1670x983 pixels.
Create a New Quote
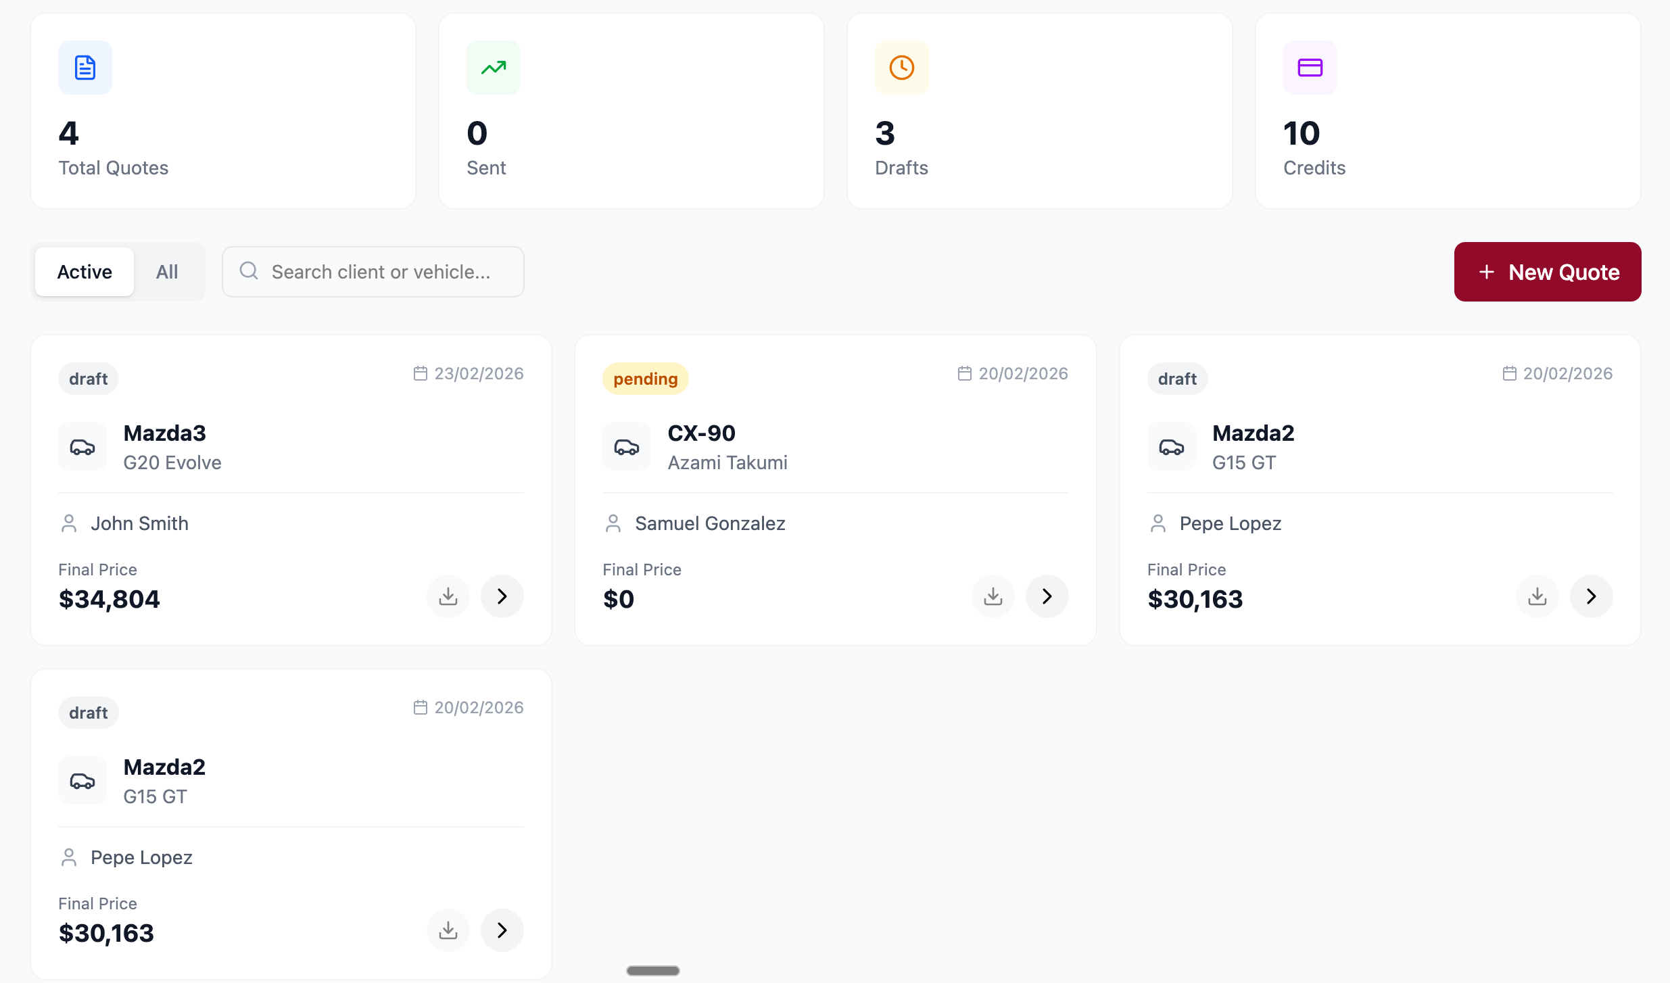point(1547,272)
